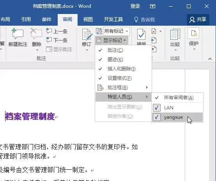Uncheck reviewer LAN checkbox
This screenshot has width=216, height=181.
click(x=157, y=108)
